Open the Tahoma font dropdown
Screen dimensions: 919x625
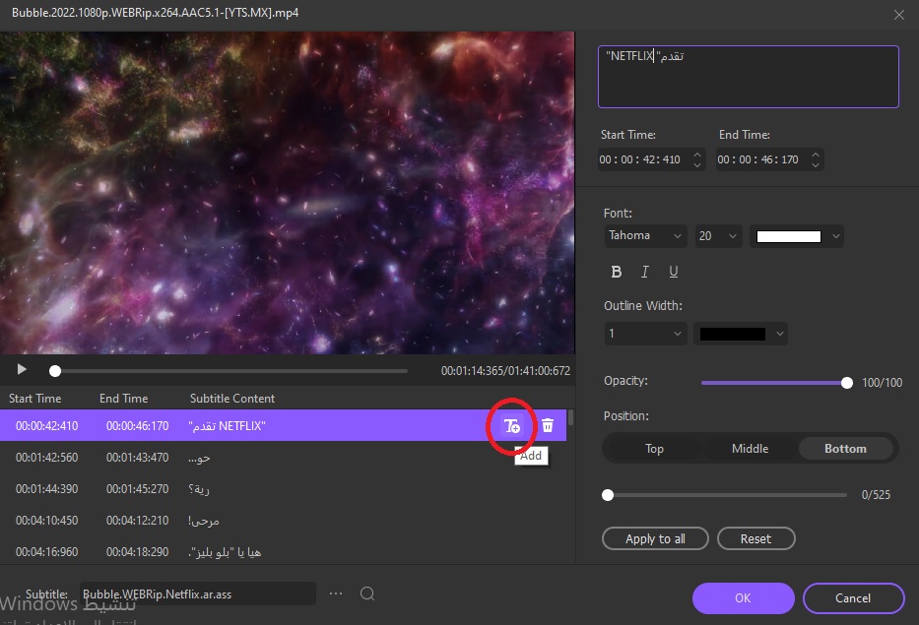point(645,236)
